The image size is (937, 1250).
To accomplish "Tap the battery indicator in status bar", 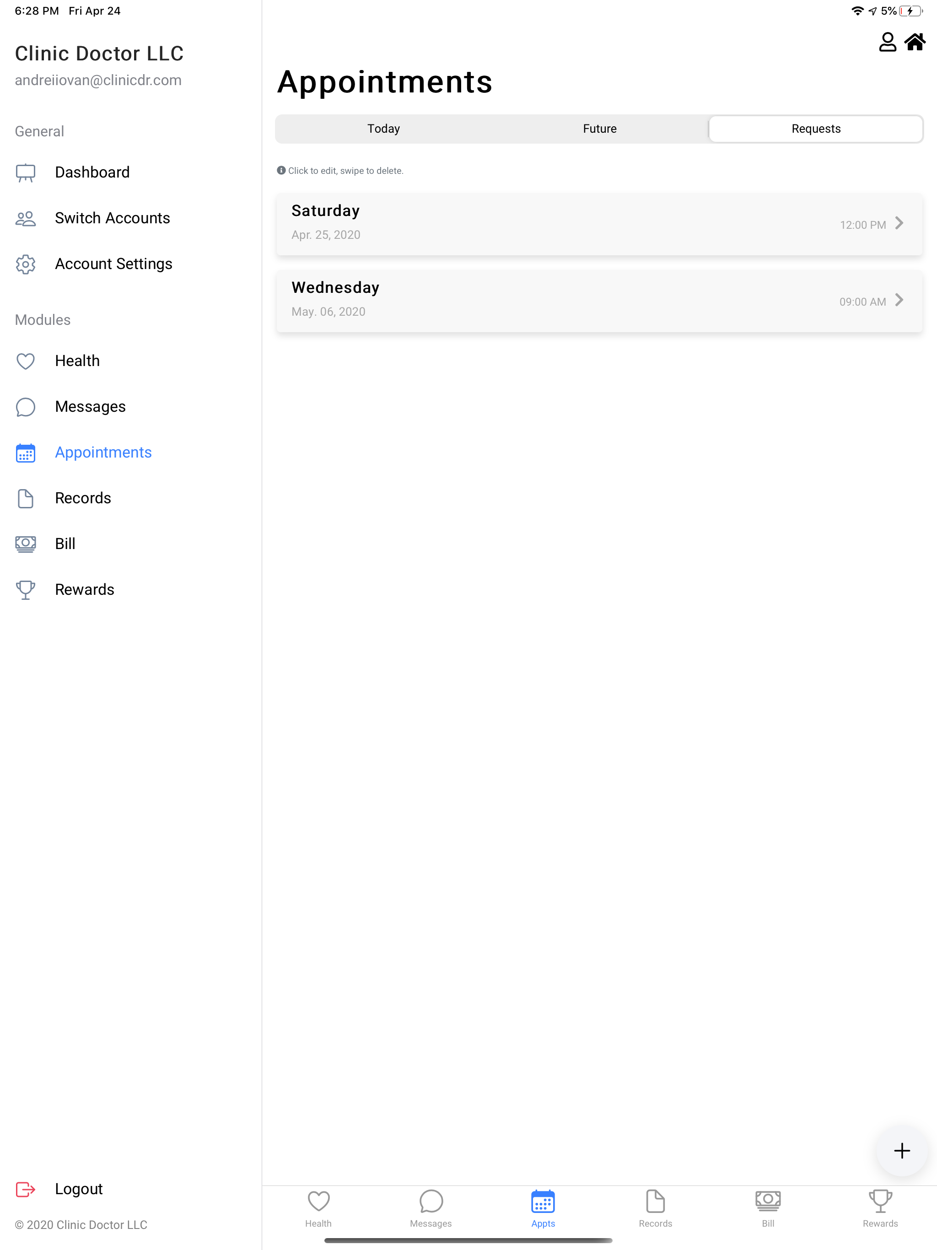I will [x=911, y=11].
